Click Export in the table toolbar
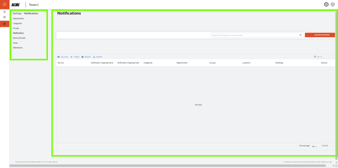The width and height of the screenshot is (338, 168). pyautogui.click(x=98, y=57)
